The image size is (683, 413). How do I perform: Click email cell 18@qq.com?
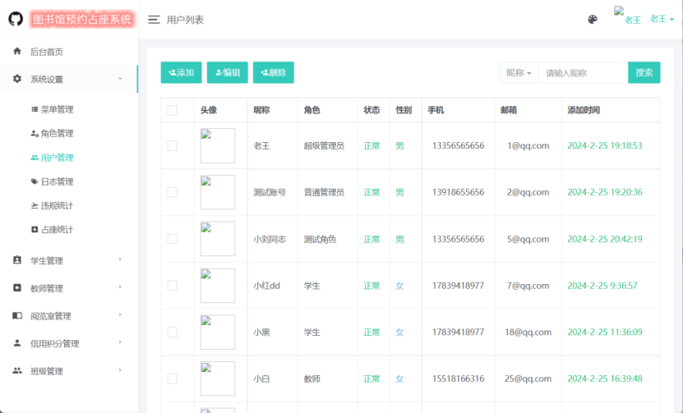click(528, 332)
